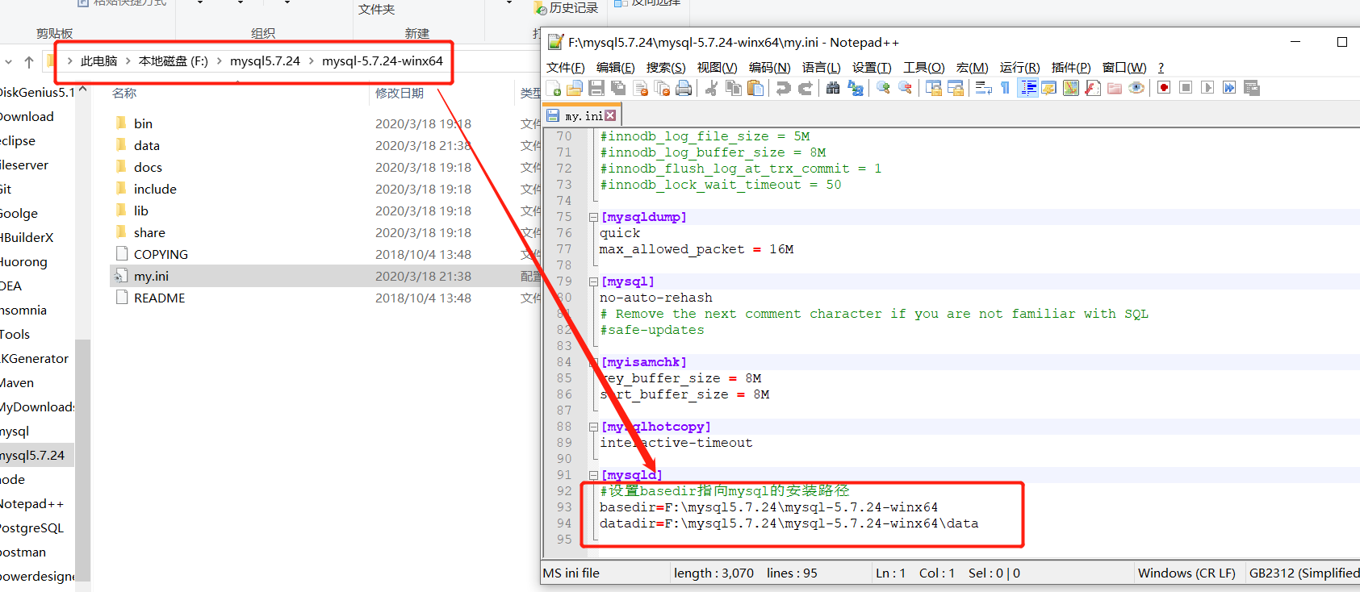
Task: Toggle synchronized horizontal scrolling icon
Action: pyautogui.click(x=956, y=88)
